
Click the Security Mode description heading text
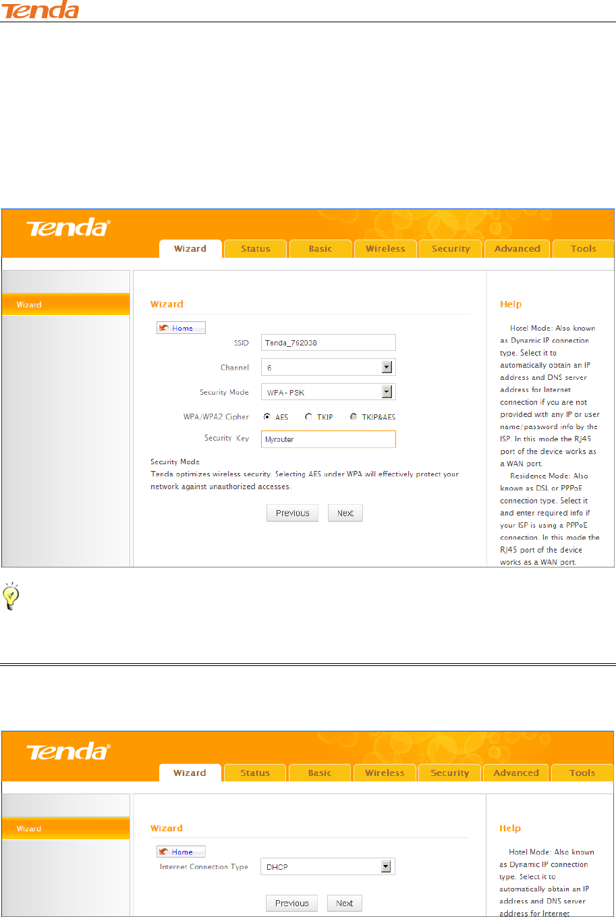point(175,462)
